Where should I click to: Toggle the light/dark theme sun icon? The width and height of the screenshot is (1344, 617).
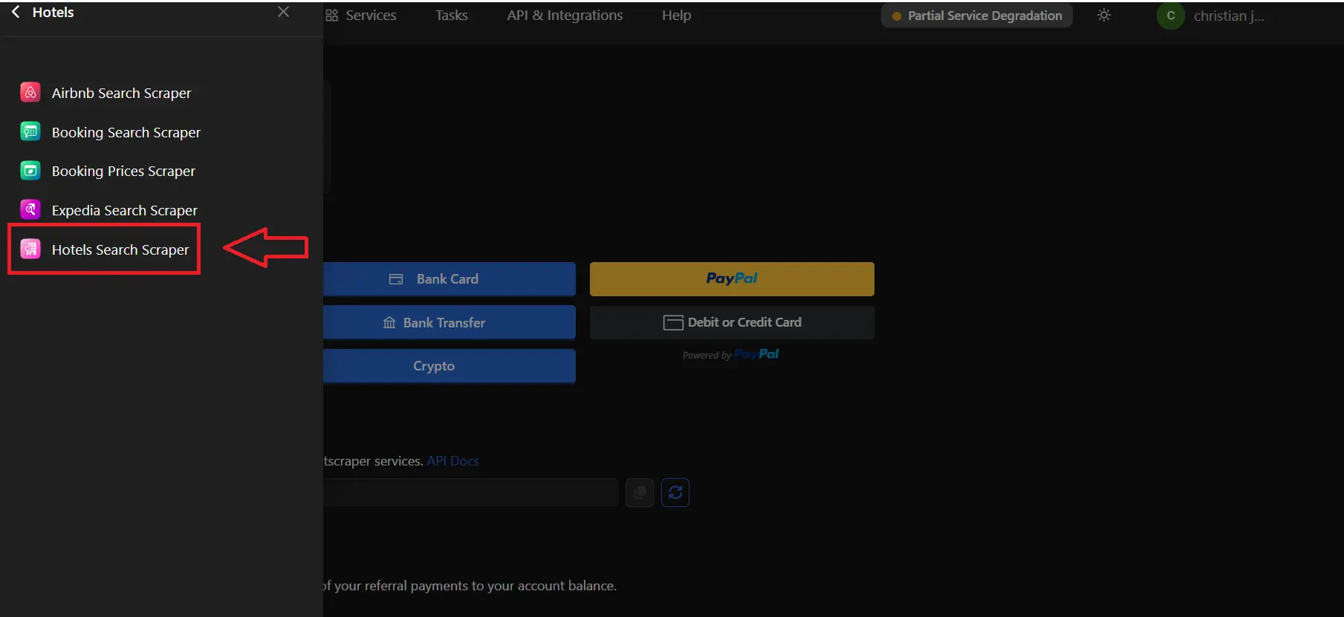pos(1103,16)
